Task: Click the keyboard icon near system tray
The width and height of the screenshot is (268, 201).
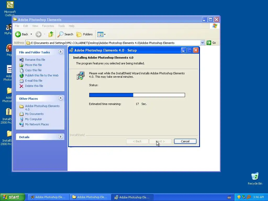Action: coord(229,197)
